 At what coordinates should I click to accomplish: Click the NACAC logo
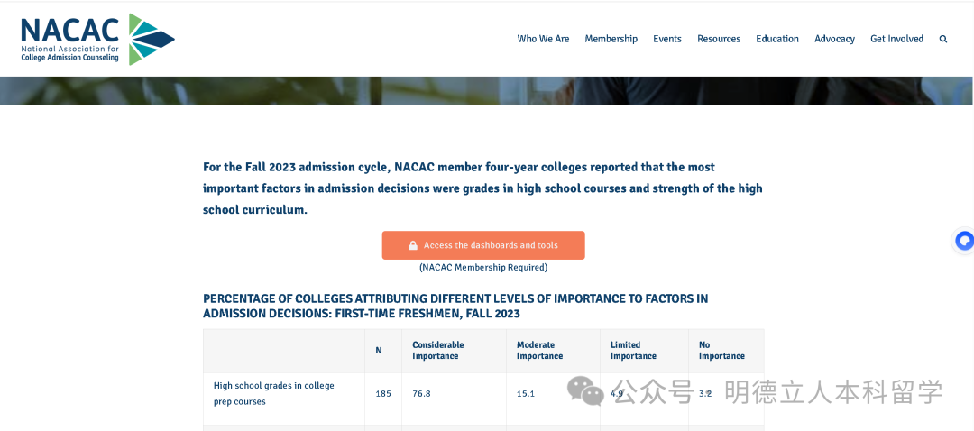tap(97, 40)
